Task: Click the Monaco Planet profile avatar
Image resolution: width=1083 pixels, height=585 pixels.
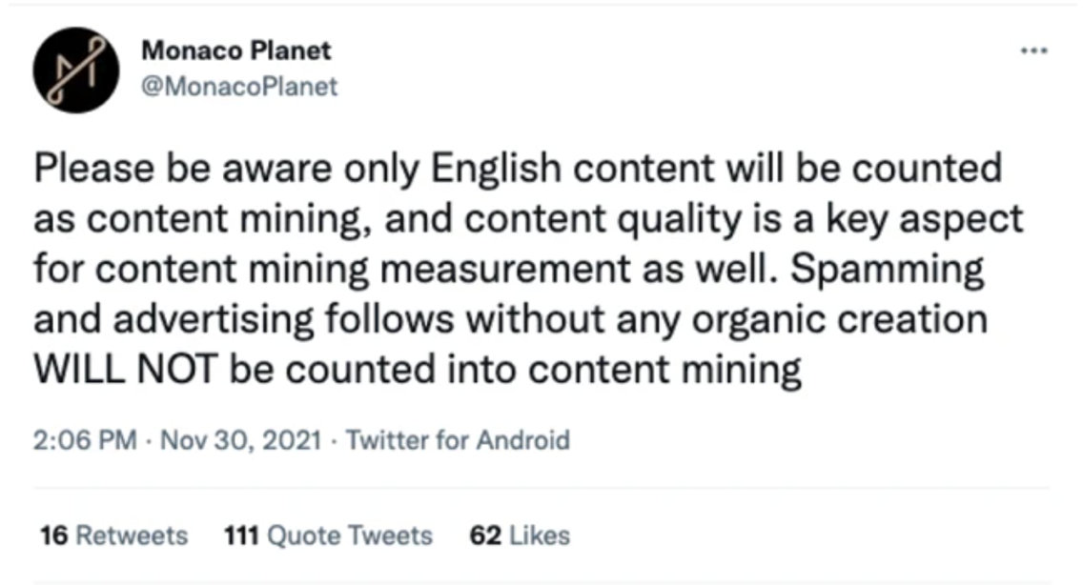Action: coord(76,71)
